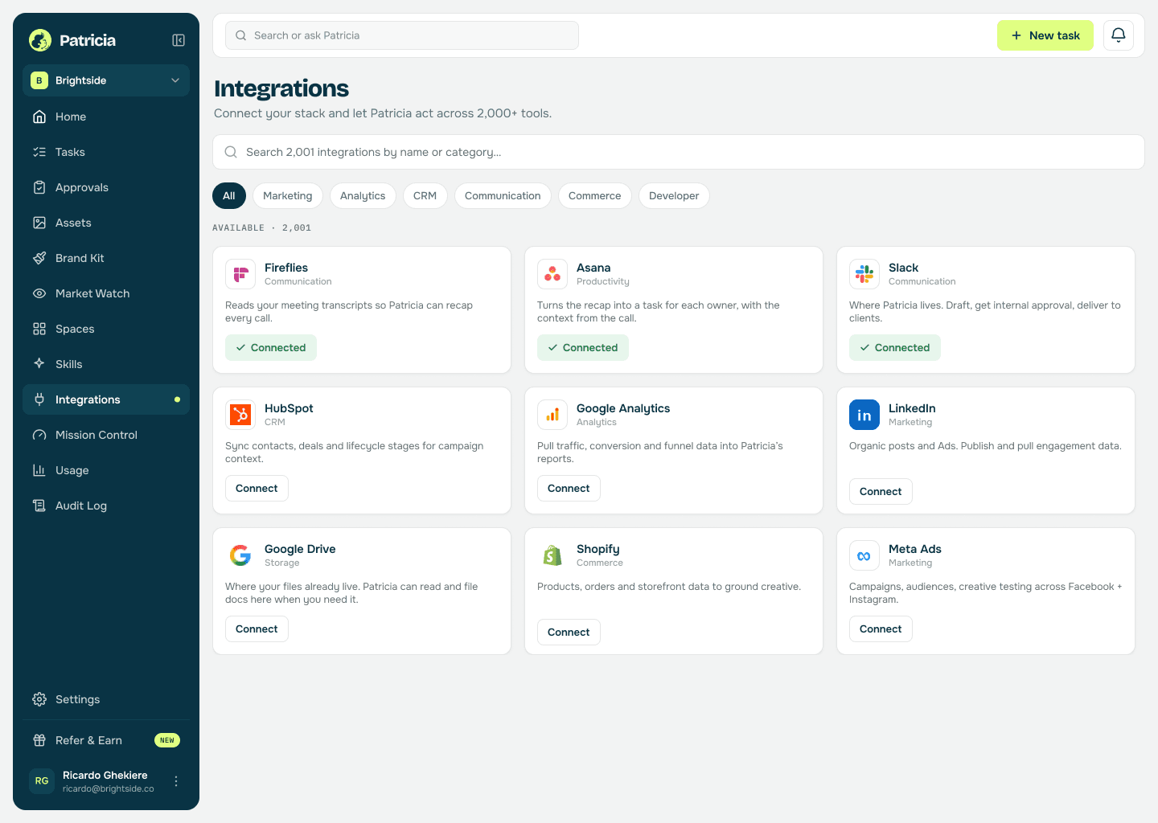Click the Fireflies app logo
The width and height of the screenshot is (1158, 823).
[240, 274]
